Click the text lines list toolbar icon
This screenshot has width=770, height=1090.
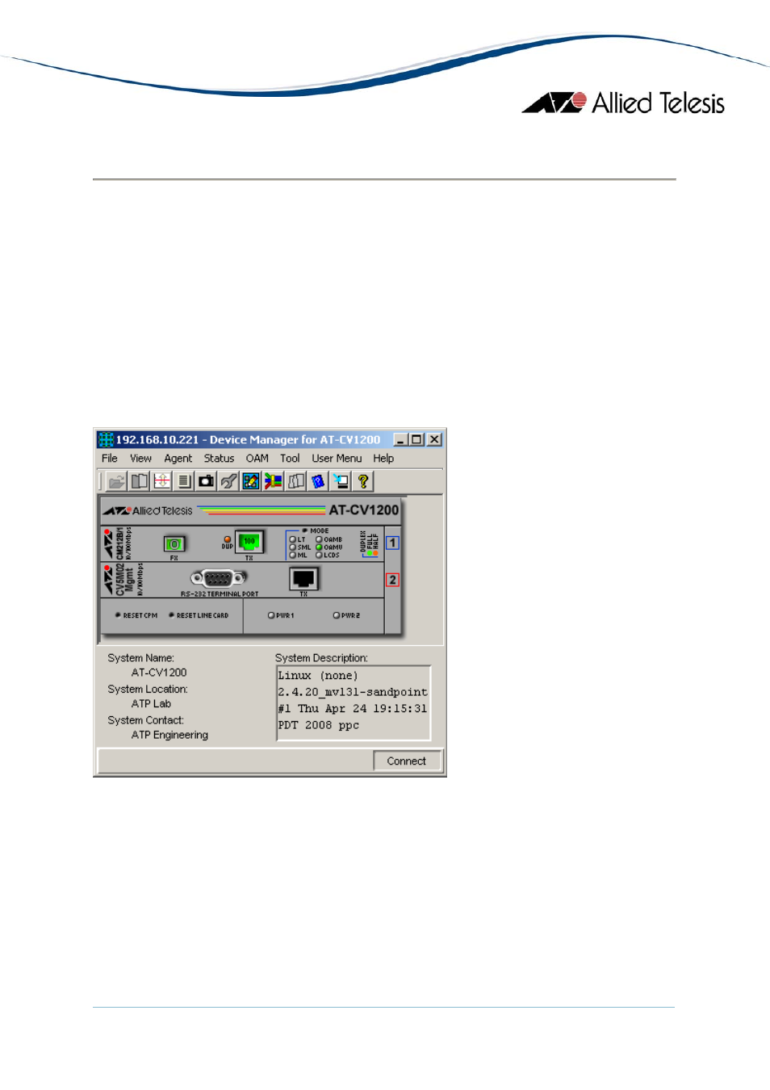tap(184, 482)
